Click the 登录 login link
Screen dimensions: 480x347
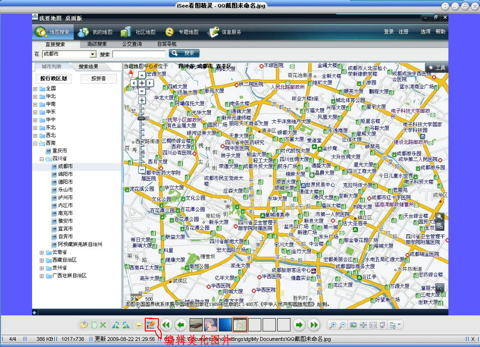coord(389,32)
